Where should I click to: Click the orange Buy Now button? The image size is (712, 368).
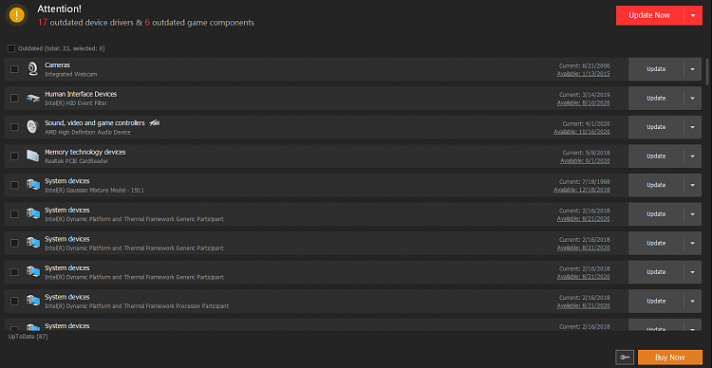(x=670, y=358)
